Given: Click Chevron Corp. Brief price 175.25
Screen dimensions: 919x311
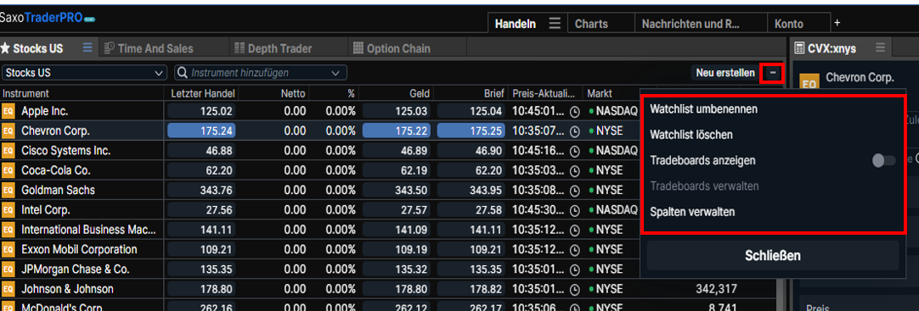Looking at the screenshot, I should (x=471, y=131).
